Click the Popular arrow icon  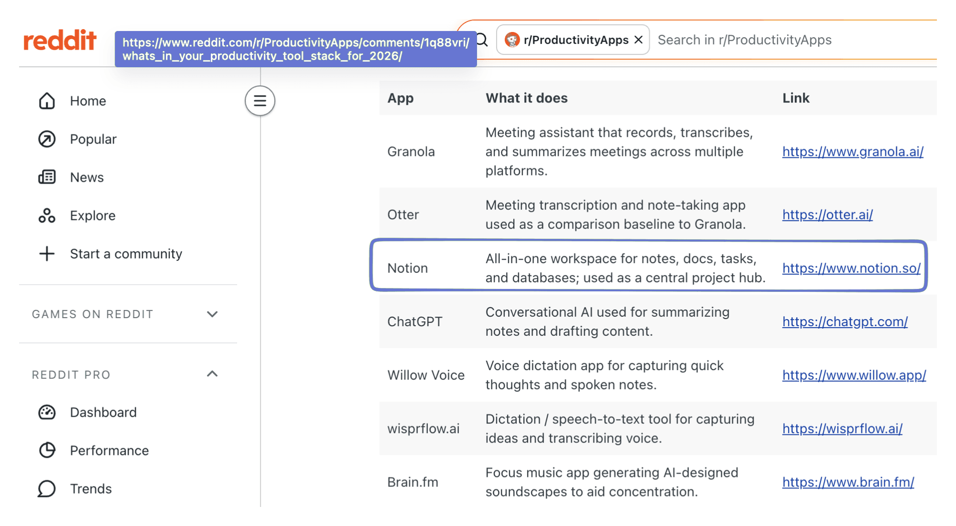(47, 139)
